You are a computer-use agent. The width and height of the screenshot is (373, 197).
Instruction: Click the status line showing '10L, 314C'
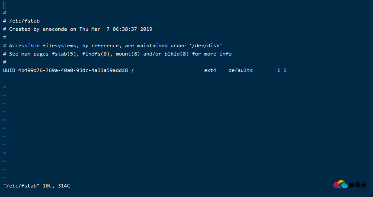[37, 186]
